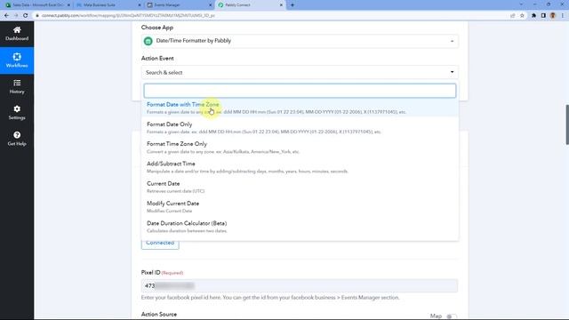Click the browser address bar URL
Image resolution: width=569 pixels, height=320 pixels.
tap(128, 16)
